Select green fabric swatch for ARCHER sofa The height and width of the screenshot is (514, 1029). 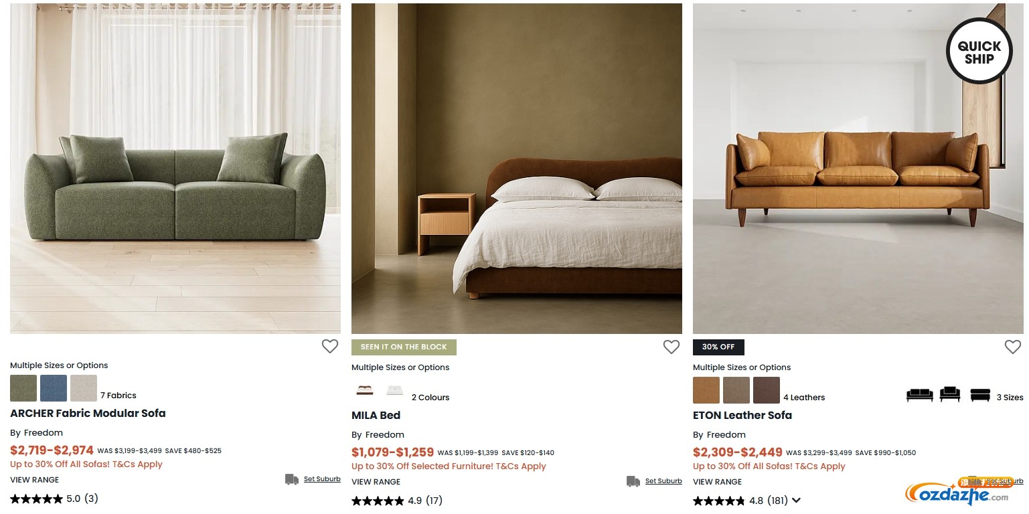pyautogui.click(x=23, y=388)
